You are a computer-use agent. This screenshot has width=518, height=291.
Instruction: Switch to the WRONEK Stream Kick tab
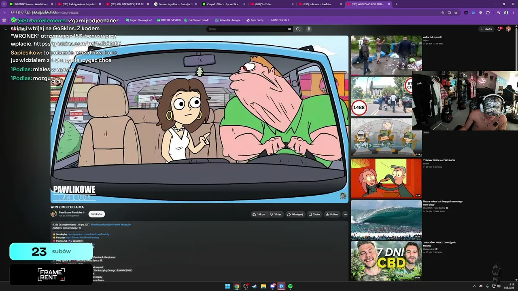coord(31,4)
